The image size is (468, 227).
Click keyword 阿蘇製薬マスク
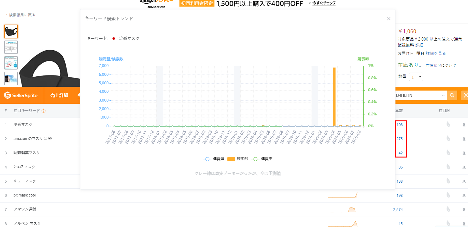tap(26, 153)
